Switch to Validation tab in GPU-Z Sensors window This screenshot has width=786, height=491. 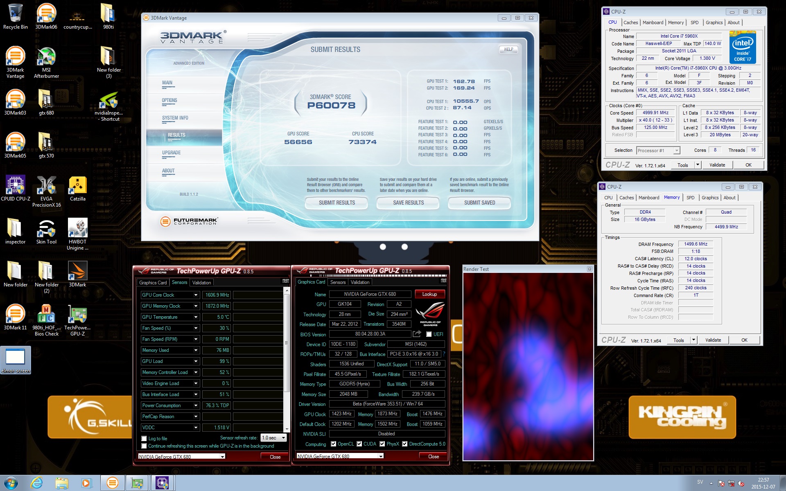(201, 283)
